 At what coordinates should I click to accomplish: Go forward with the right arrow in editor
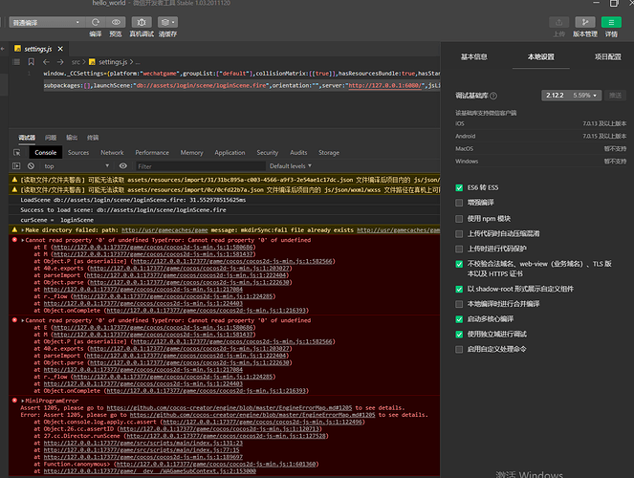[60, 62]
